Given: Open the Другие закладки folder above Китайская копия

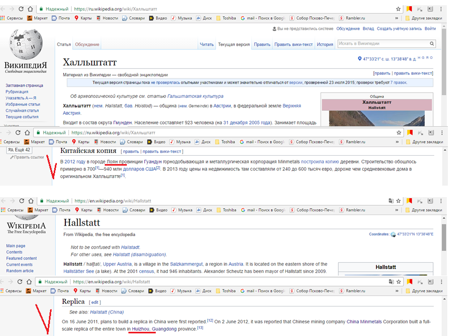Looking at the screenshot, I should pyautogui.click(x=424, y=141).
